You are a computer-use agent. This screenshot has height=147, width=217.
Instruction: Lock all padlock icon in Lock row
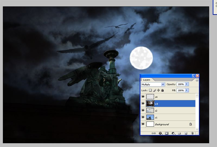coord(162,90)
